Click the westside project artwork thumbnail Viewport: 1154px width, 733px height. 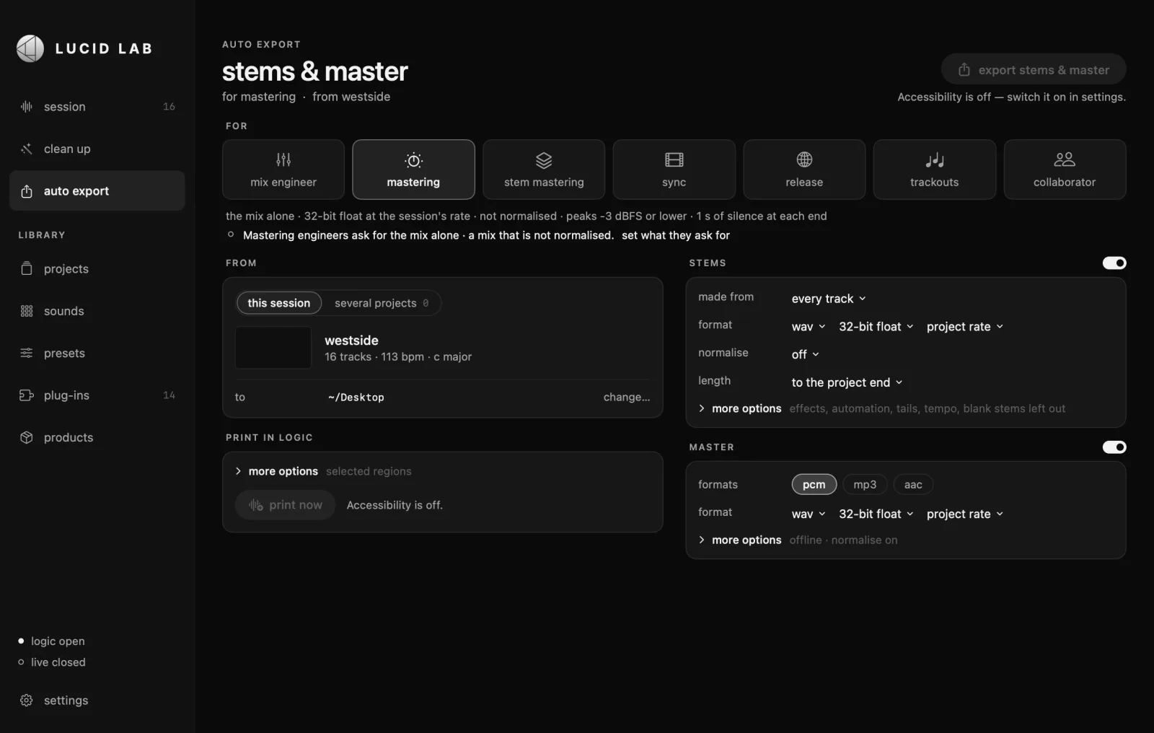(273, 348)
